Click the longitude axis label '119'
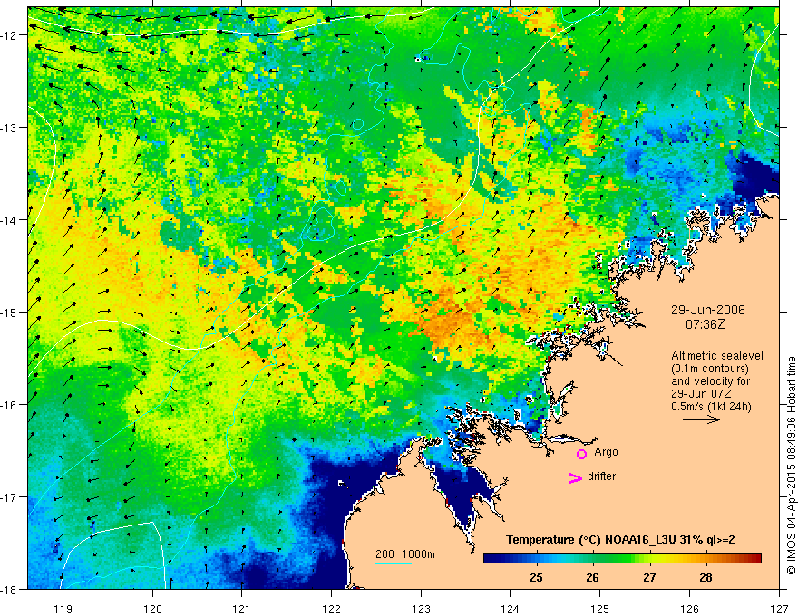Viewport: 798px width, 616px height. click(63, 609)
